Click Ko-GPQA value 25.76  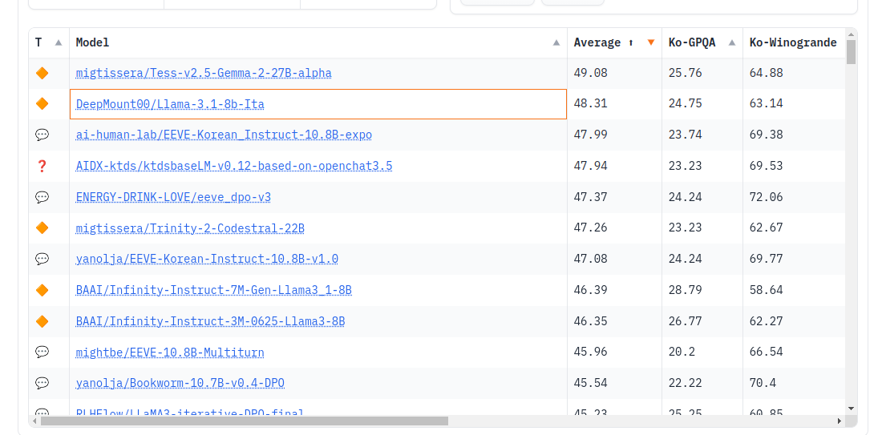686,73
